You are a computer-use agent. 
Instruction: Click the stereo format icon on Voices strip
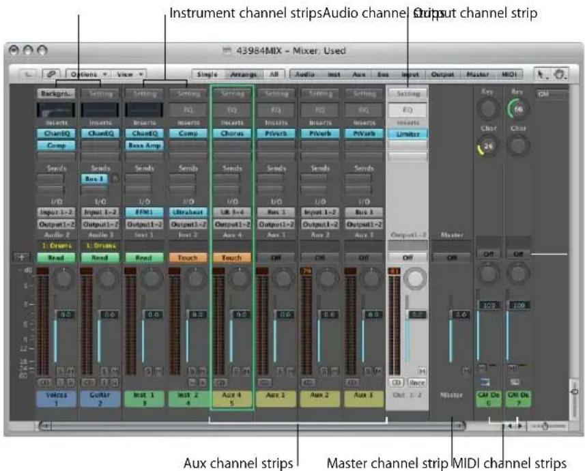tap(44, 382)
